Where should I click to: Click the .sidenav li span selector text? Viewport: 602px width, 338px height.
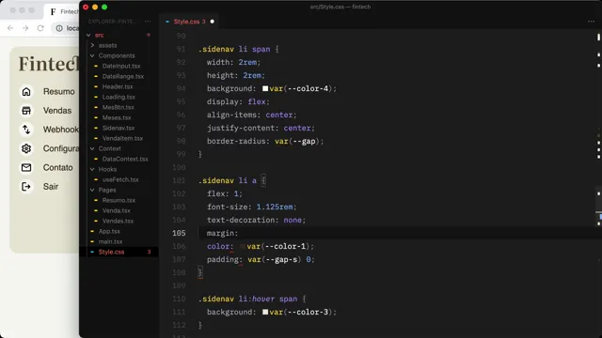tap(234, 50)
